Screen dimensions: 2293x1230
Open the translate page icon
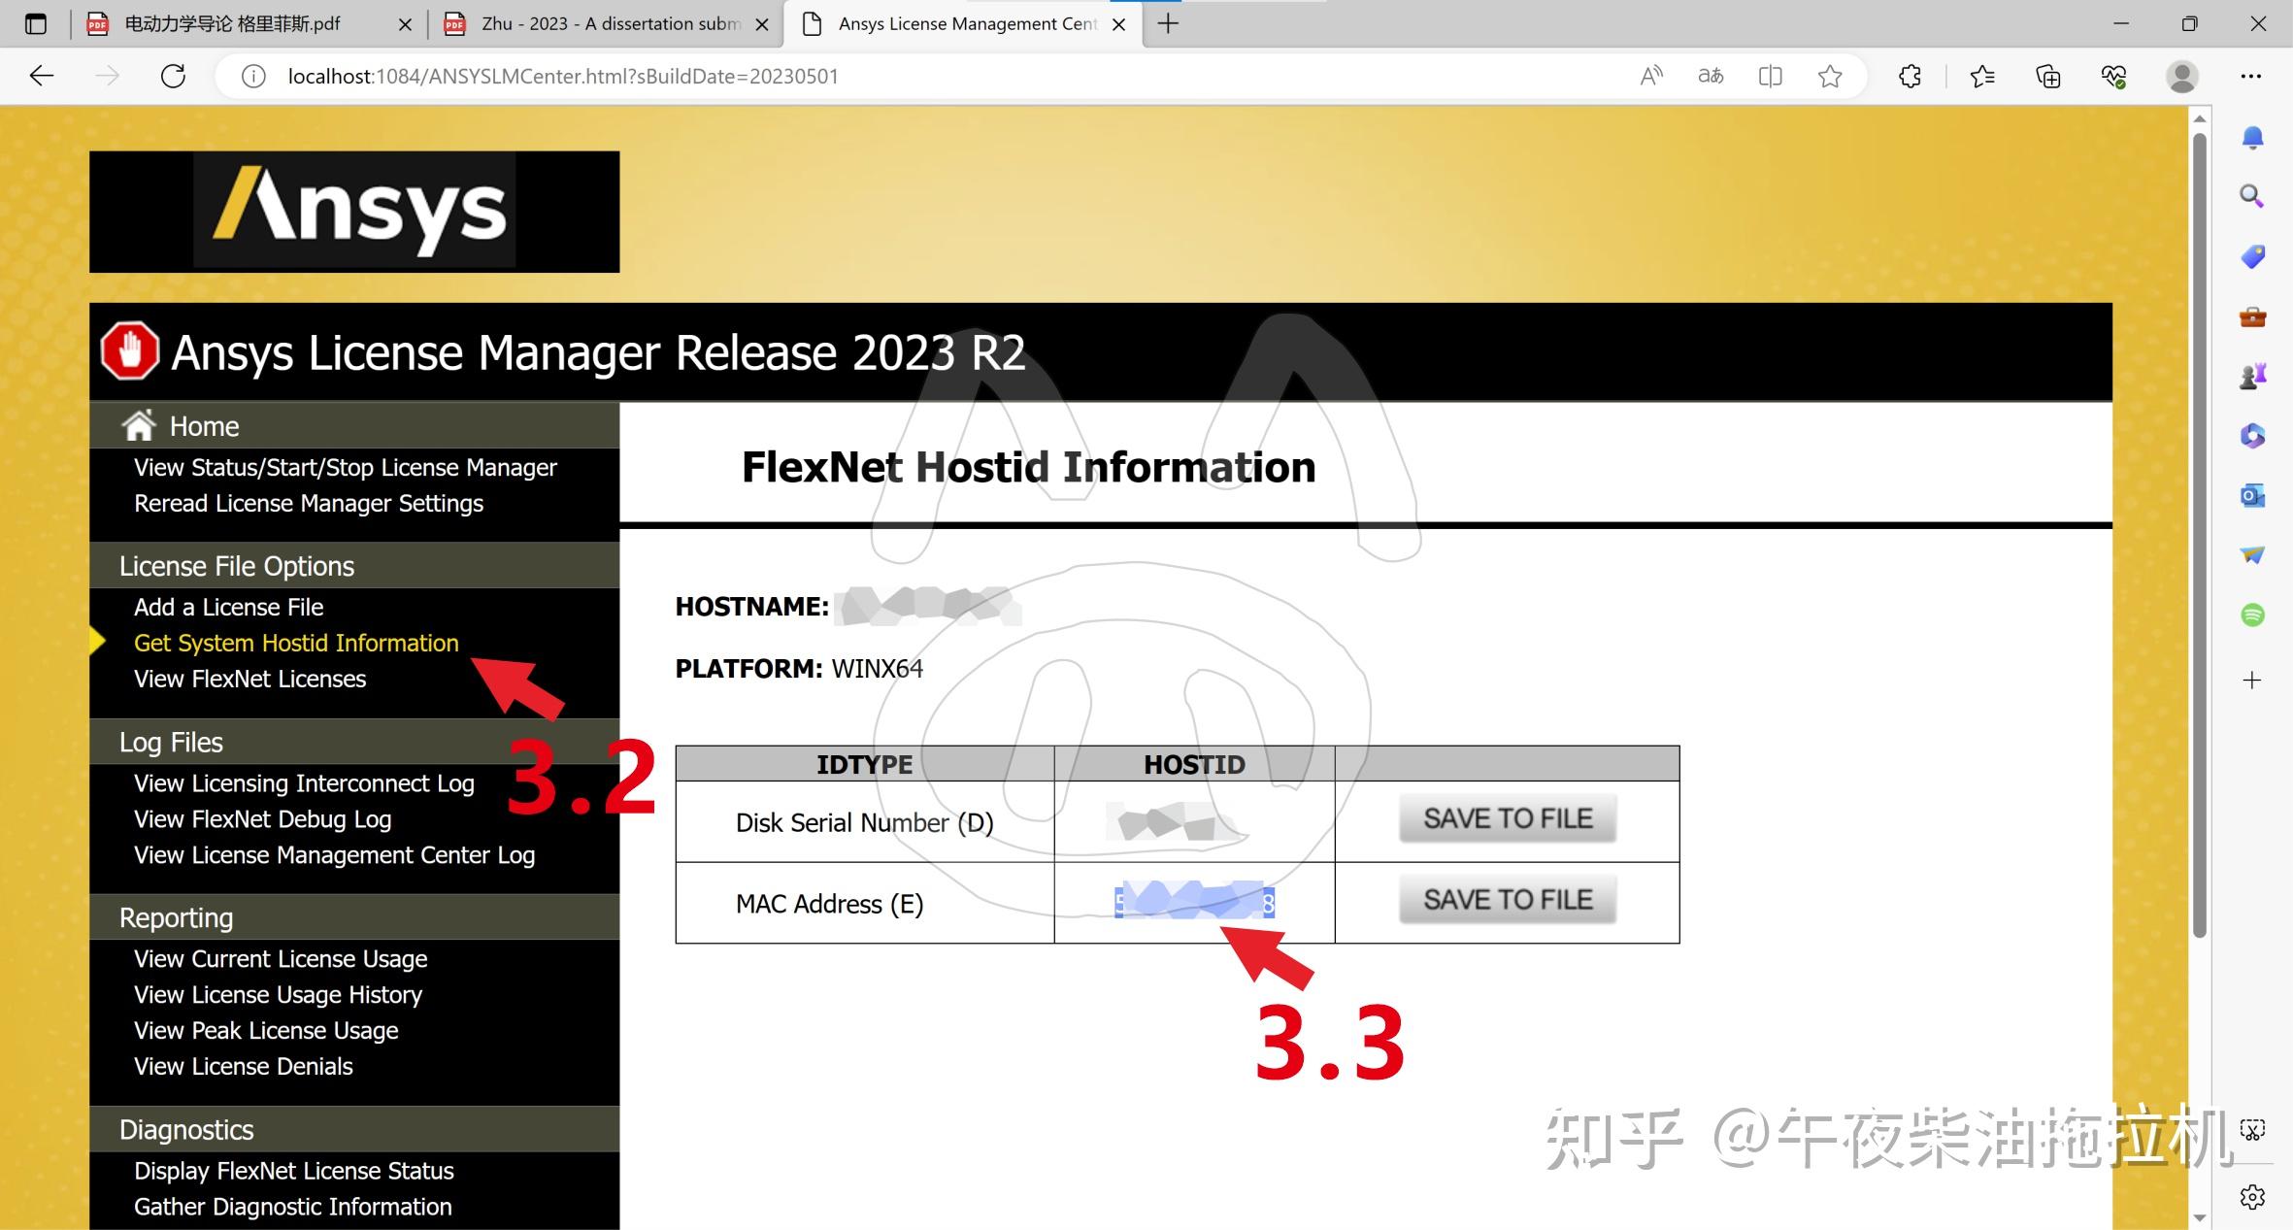pyautogui.click(x=1711, y=76)
